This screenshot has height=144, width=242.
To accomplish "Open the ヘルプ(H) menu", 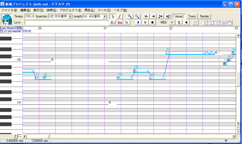I will (120, 10).
